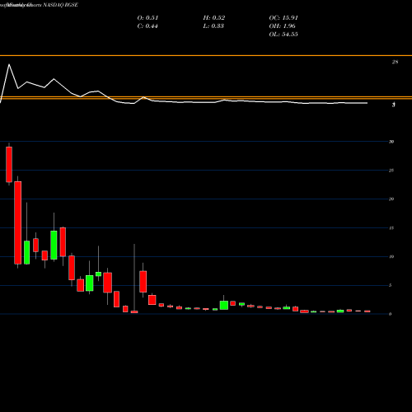Click the 'O: 0.51' open value
Viewport: 412px width, 412px height.
point(147,18)
